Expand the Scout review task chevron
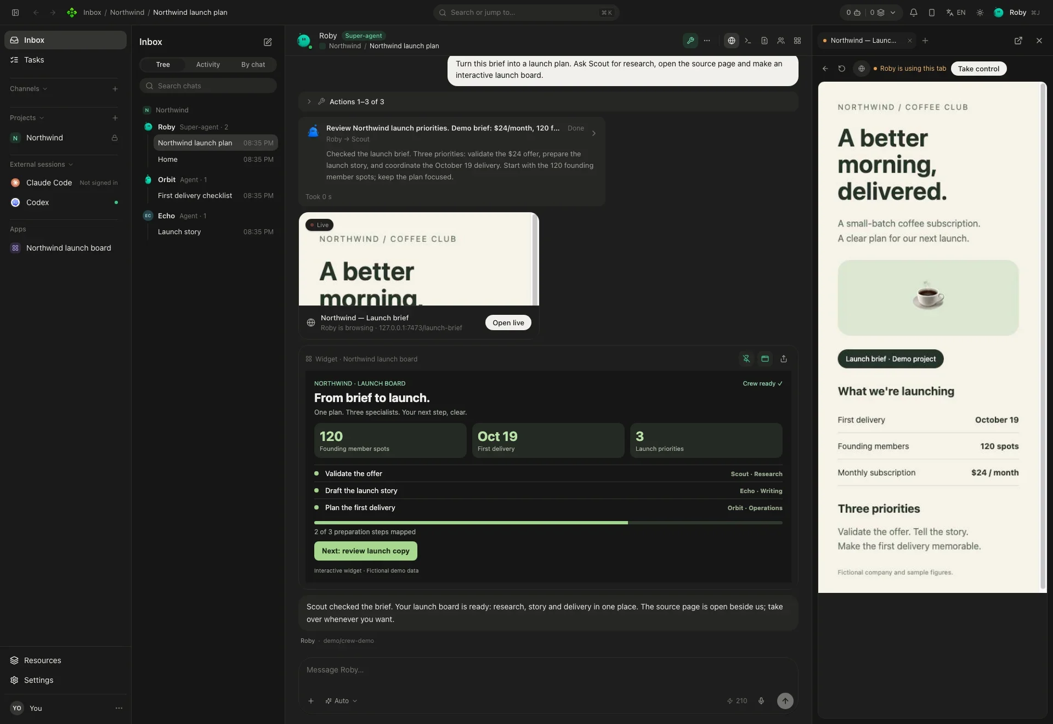The image size is (1053, 724). tap(593, 134)
